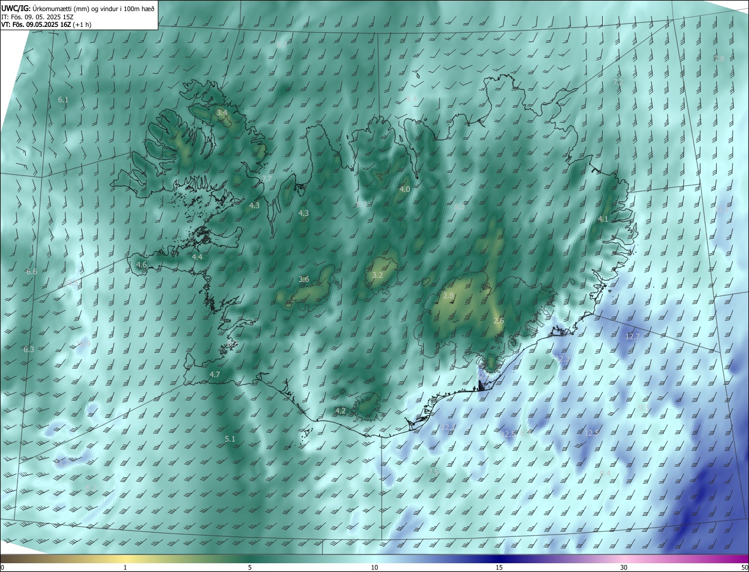Click the 5.1 value over the sea

tap(230, 439)
